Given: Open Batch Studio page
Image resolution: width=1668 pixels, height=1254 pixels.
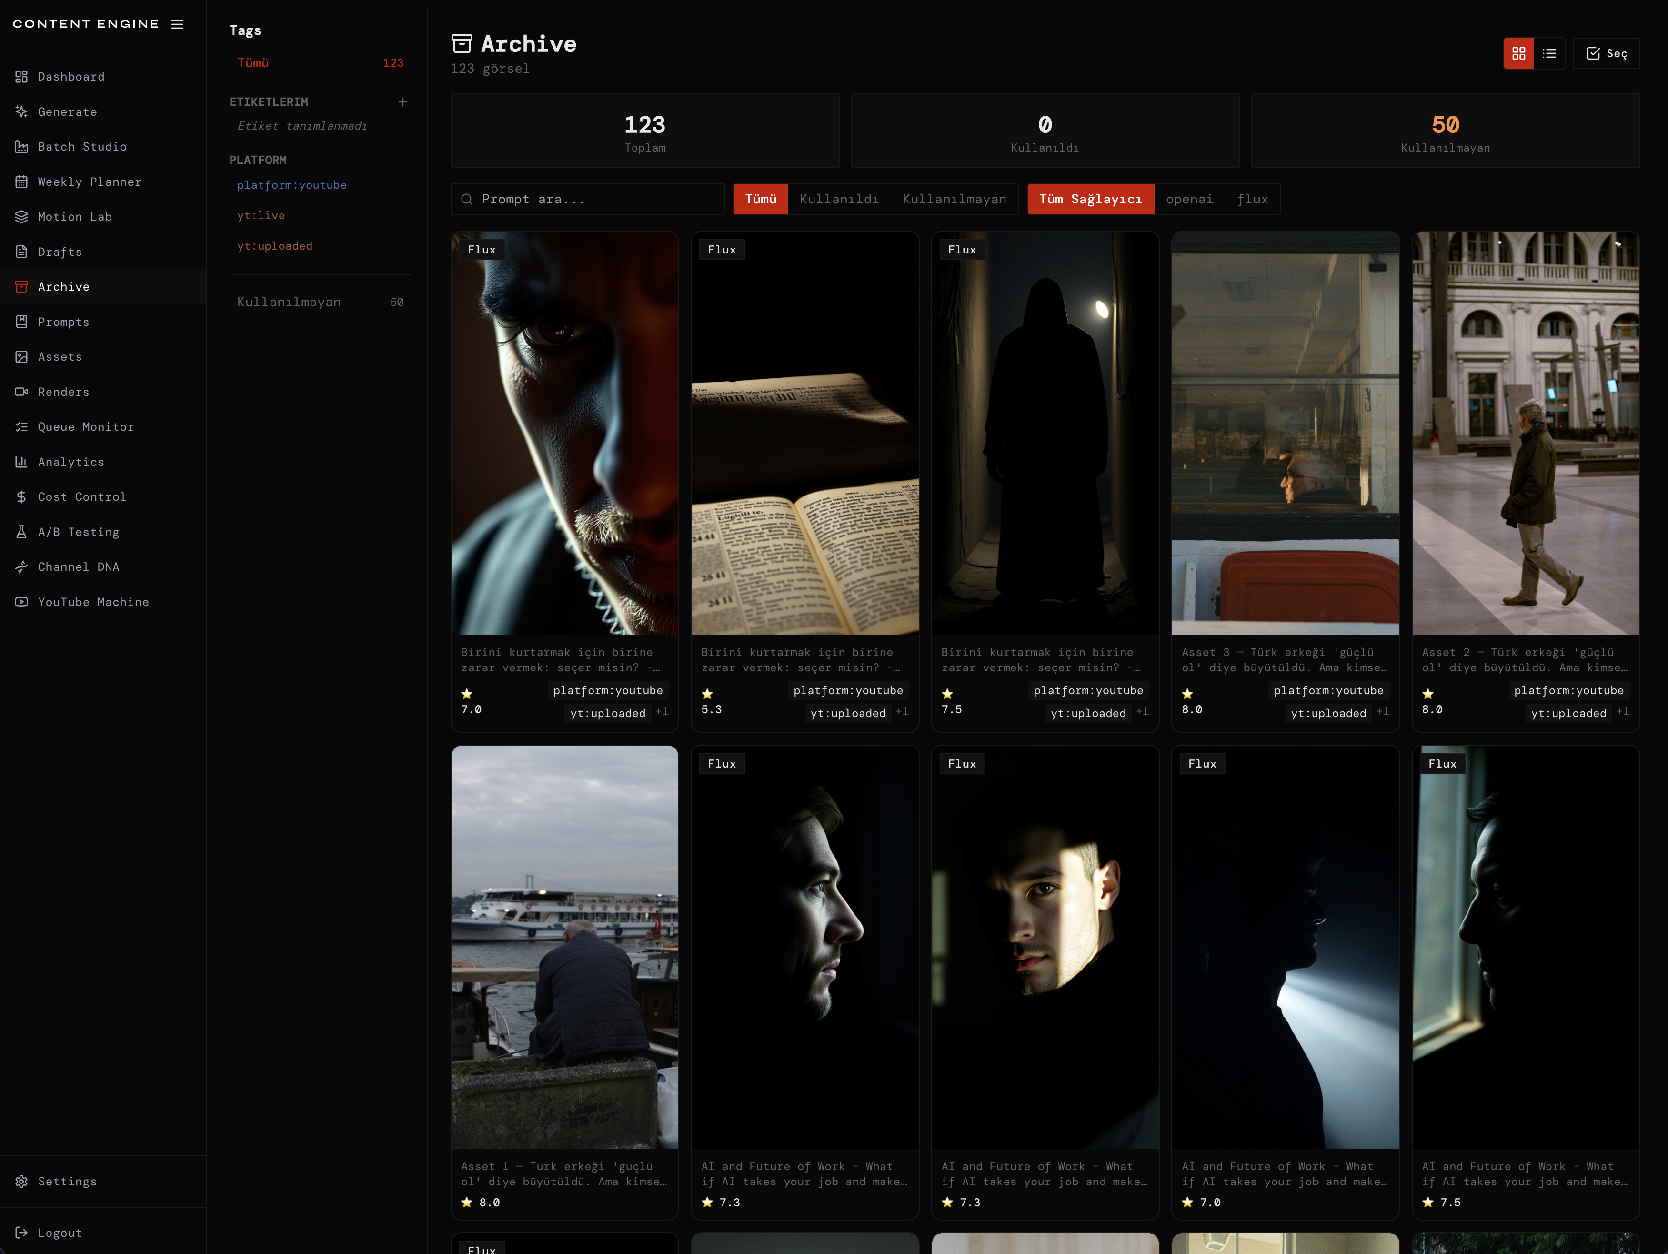Looking at the screenshot, I should (x=81, y=146).
